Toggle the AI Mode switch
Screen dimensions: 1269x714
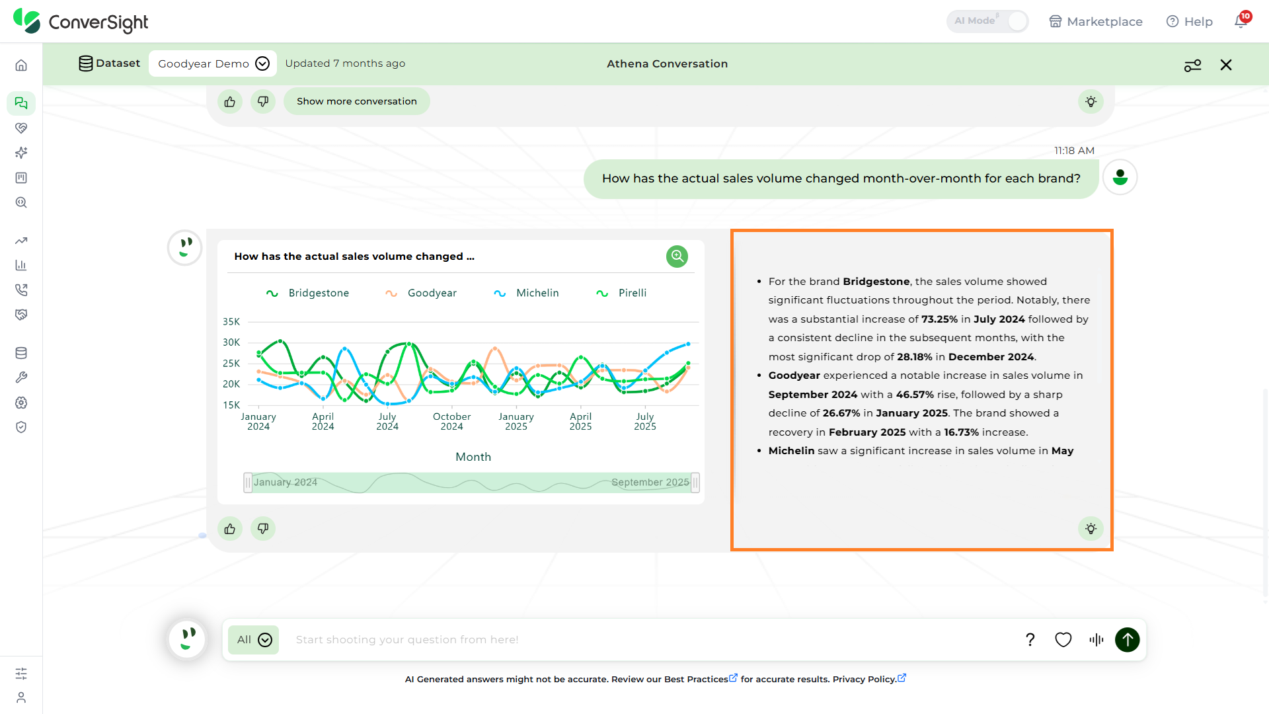pos(987,21)
